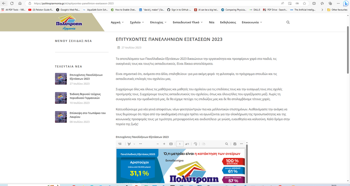Open the david j. malan LinkedIn bookmark

point(151,10)
